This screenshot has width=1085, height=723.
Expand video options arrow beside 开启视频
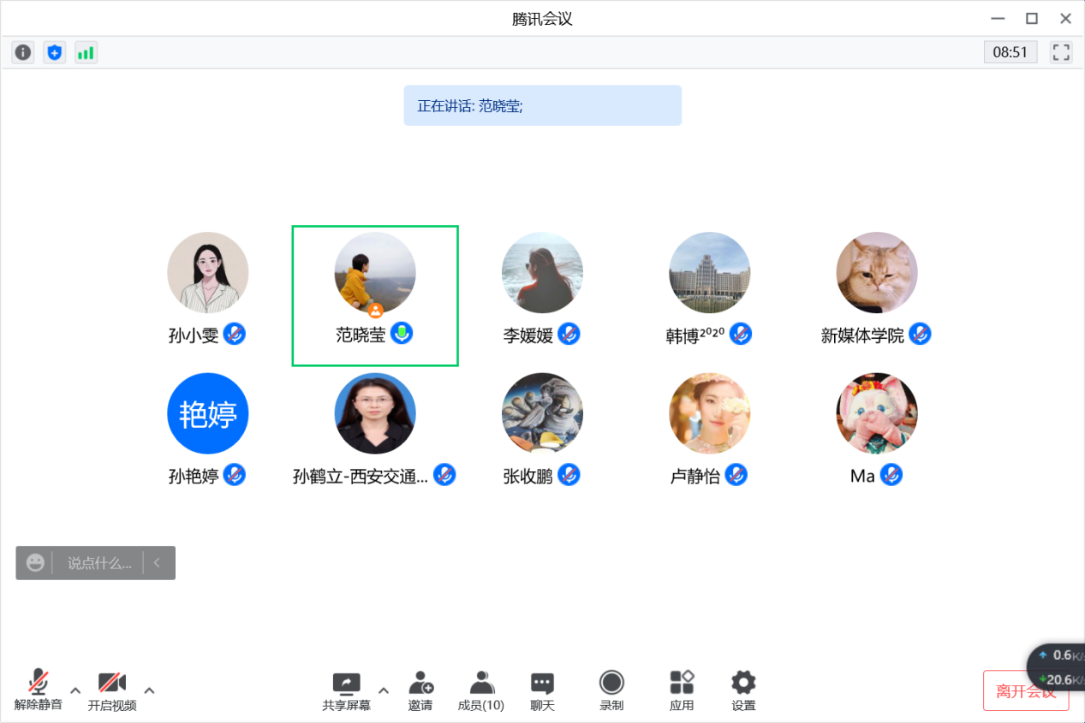pos(149,690)
